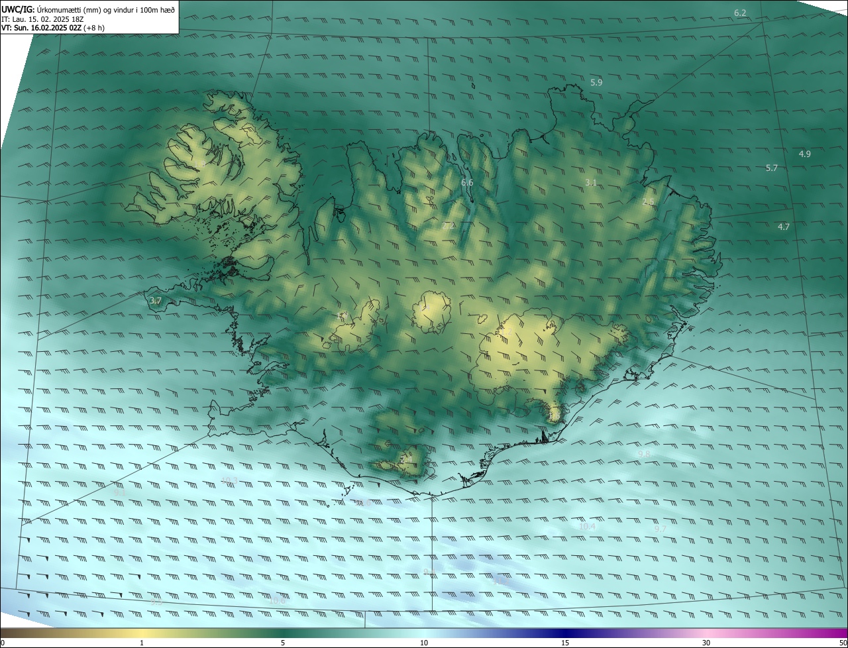
Task: Click the map value 4.9
Action: pos(804,154)
